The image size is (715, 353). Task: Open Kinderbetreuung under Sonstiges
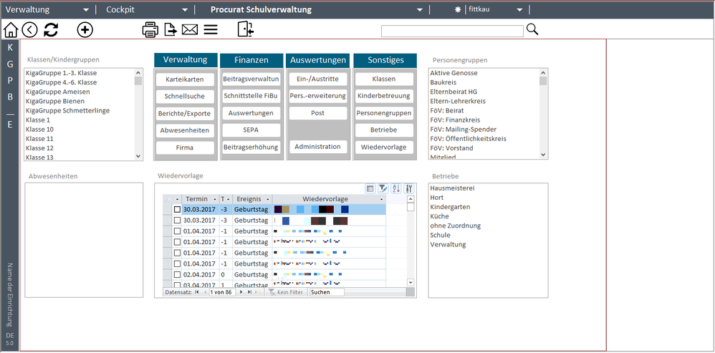point(384,96)
